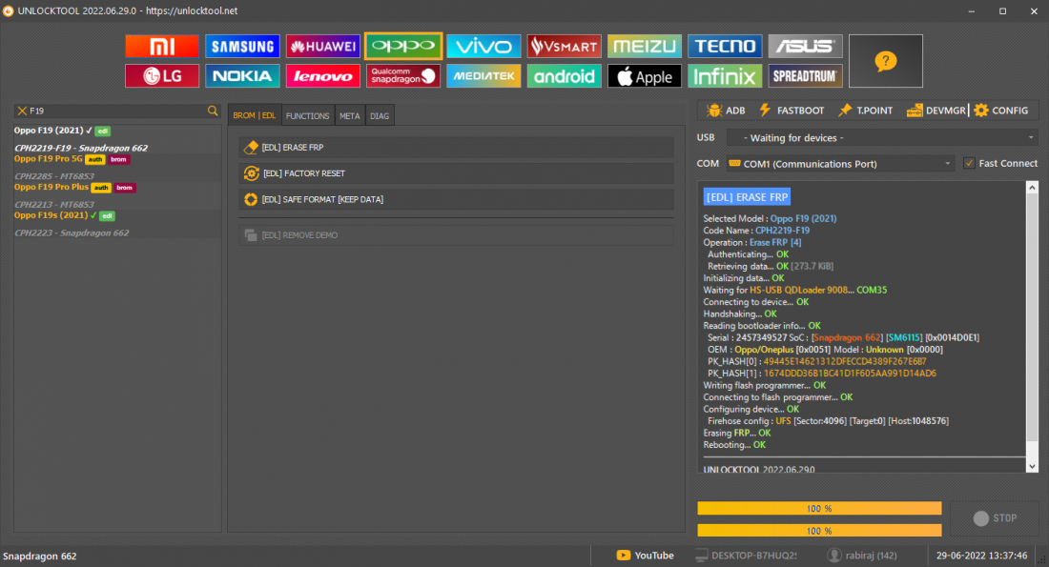The width and height of the screenshot is (1049, 567).
Task: Click the user avatar icon beside rabiraj
Action: click(833, 556)
